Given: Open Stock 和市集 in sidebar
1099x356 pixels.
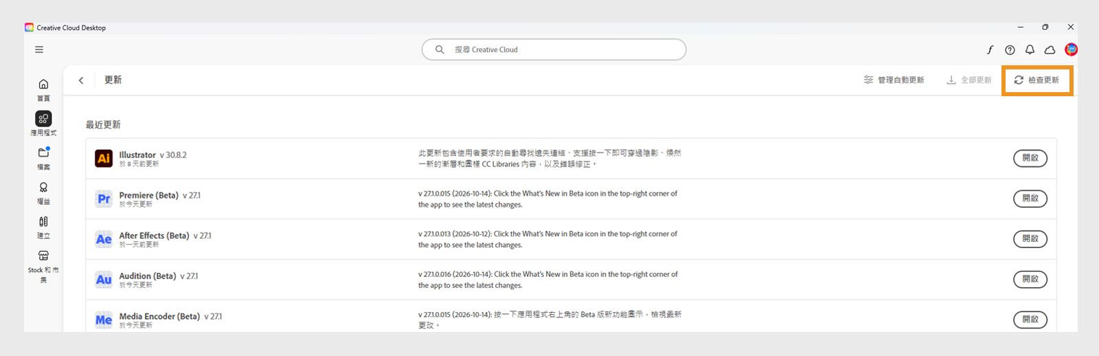Looking at the screenshot, I should 43,266.
